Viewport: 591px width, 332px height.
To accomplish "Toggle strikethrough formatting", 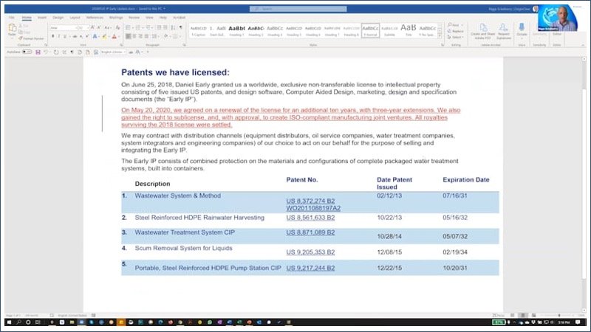I will tap(75, 36).
